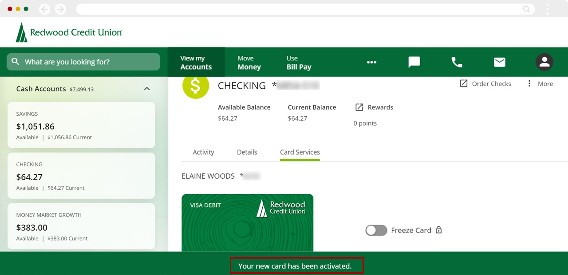The height and width of the screenshot is (275, 568).
Task: Click the browser forward arrow
Action: pyautogui.click(x=60, y=9)
